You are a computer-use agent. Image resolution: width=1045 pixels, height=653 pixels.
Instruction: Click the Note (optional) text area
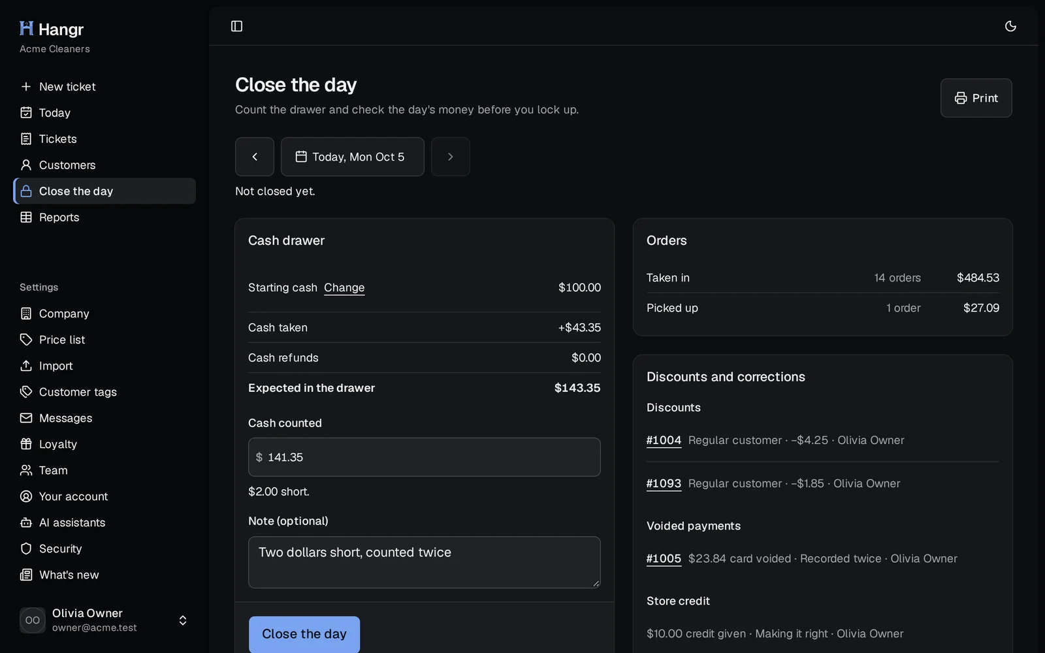coord(425,562)
